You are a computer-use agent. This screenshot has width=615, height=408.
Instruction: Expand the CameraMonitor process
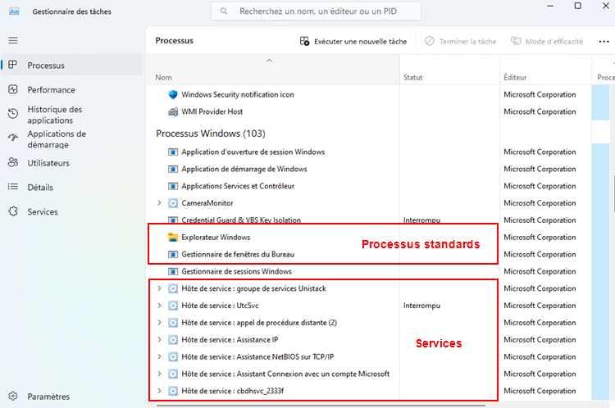tap(159, 203)
